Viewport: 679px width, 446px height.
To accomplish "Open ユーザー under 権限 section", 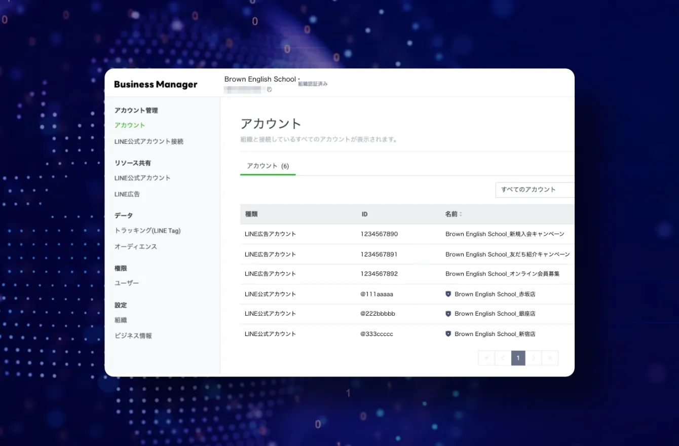I will 127,283.
